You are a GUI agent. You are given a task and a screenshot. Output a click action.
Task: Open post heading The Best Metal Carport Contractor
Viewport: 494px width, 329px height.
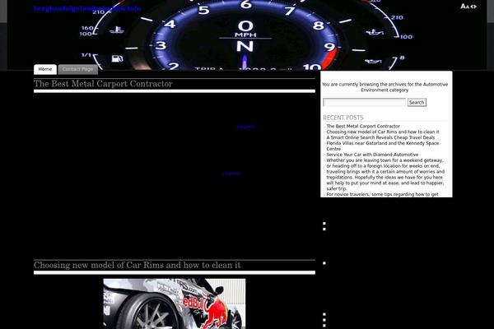click(x=104, y=84)
